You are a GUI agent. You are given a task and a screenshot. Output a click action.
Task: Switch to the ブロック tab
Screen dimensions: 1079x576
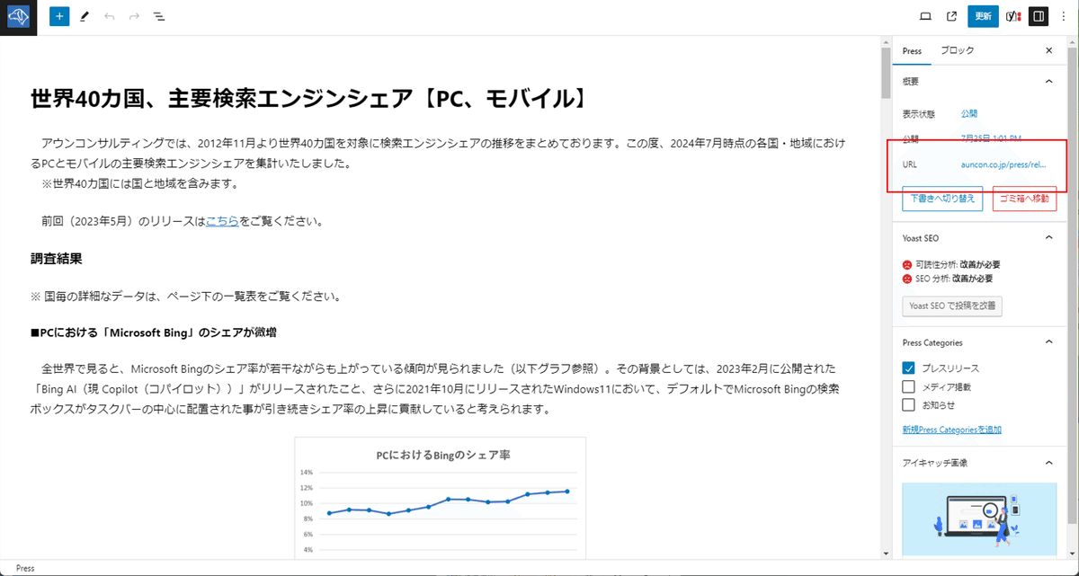point(957,51)
